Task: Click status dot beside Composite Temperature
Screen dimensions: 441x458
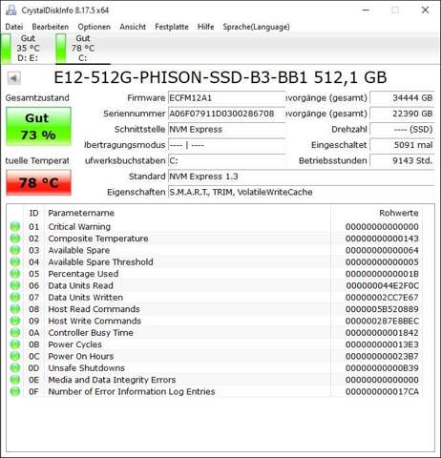Action: coord(15,239)
